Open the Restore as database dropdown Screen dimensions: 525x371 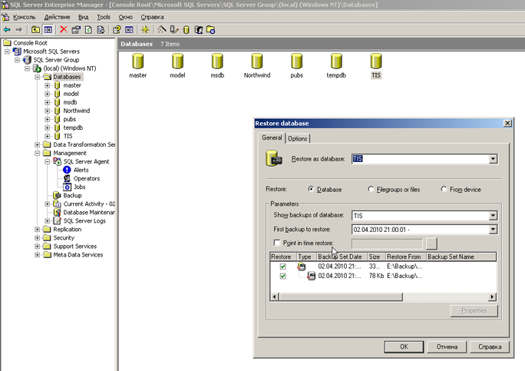493,160
